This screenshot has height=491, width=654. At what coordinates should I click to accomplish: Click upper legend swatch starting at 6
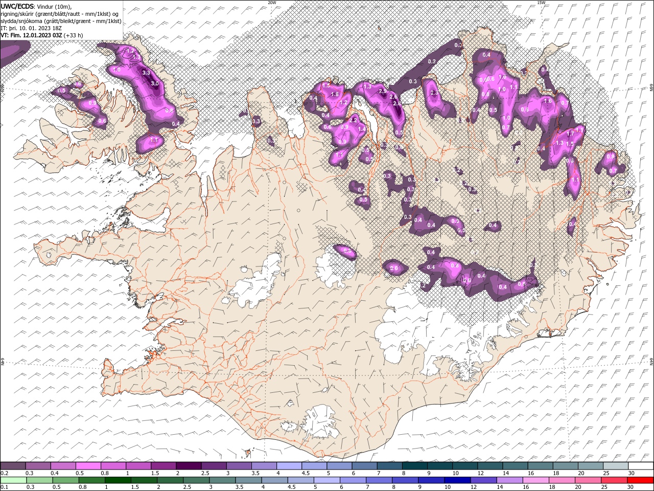click(x=364, y=466)
